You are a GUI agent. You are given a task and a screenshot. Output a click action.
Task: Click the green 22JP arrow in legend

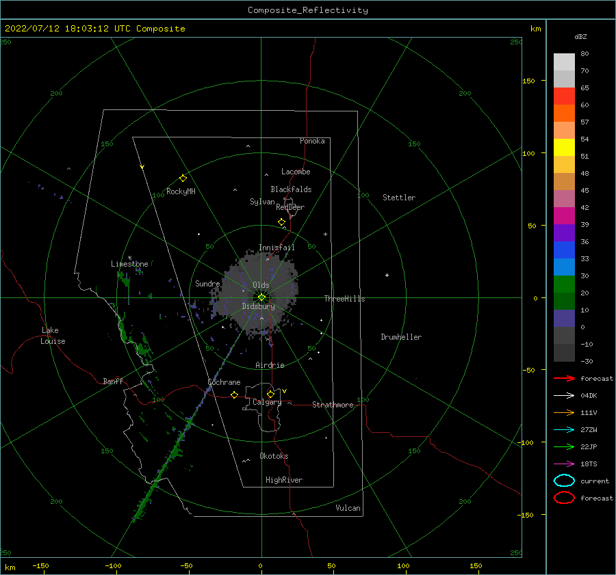564,446
